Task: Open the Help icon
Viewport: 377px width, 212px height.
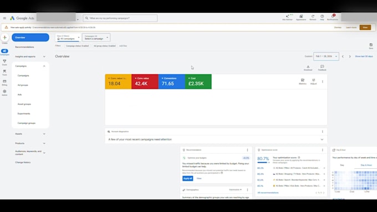Action: (322, 16)
